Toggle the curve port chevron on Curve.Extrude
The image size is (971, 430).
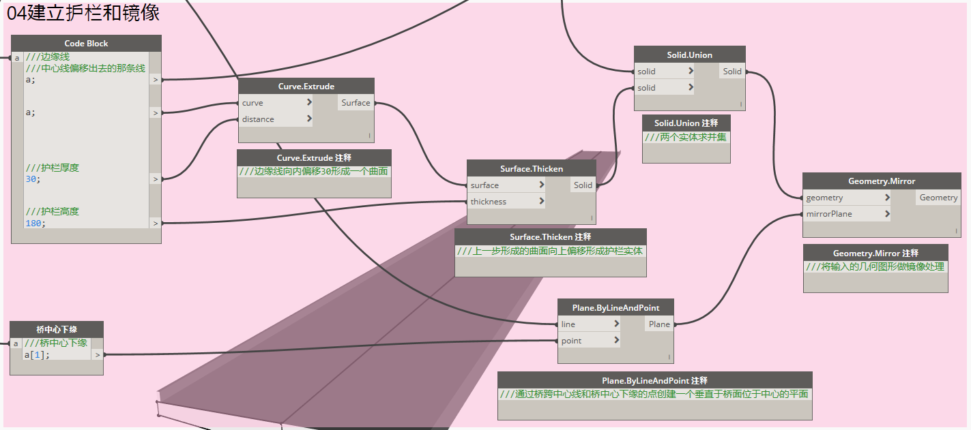pos(309,103)
